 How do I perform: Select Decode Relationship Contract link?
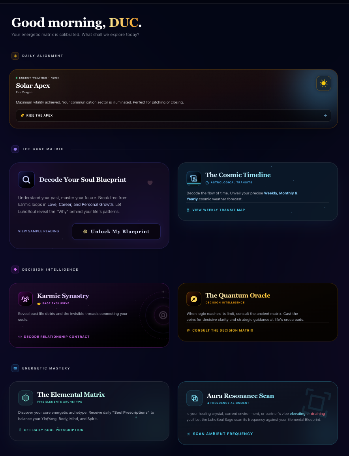54,337
